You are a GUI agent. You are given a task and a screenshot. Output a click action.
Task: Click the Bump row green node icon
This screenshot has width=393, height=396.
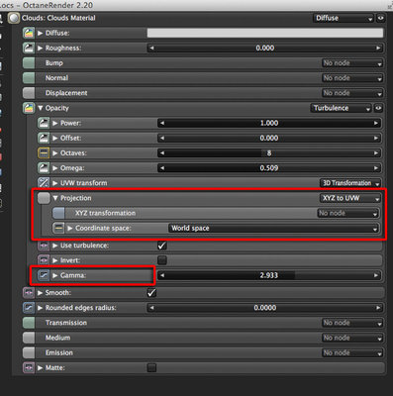tap(29, 62)
